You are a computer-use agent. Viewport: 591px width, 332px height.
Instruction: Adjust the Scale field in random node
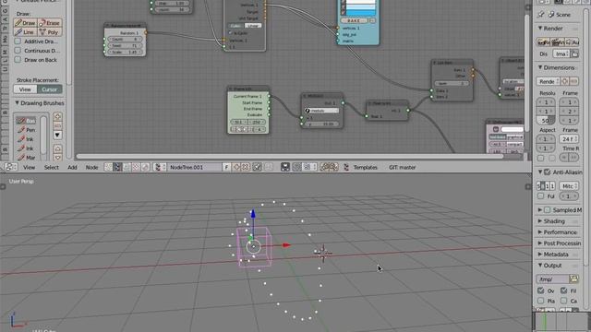coord(125,52)
